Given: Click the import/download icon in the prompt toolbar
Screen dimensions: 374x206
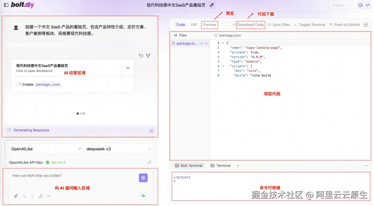Looking at the screenshot, I should click(x=40, y=196).
